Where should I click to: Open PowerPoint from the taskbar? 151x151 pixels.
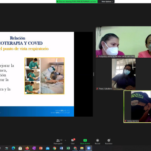click(41, 148)
